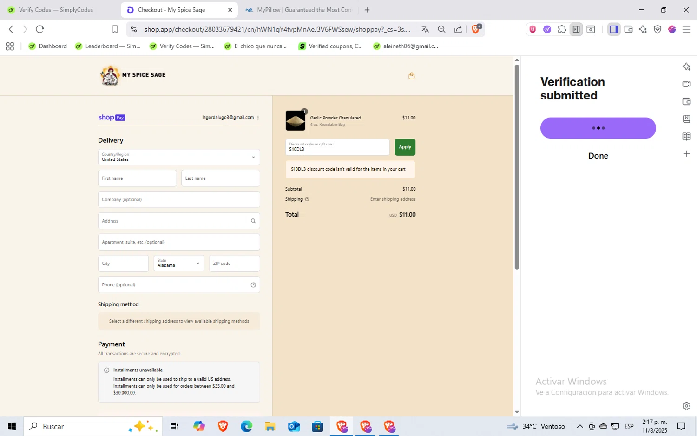The image size is (697, 436).
Task: Focus the Company (optional) field
Action: pos(179,199)
